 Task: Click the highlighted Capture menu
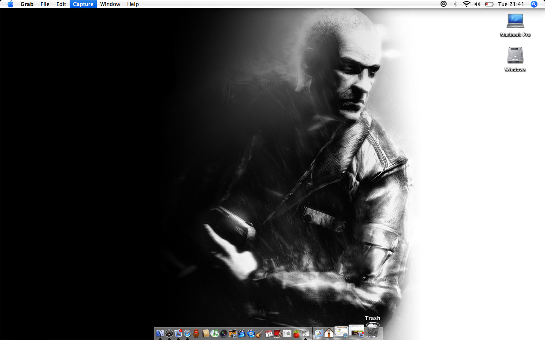pos(83,4)
